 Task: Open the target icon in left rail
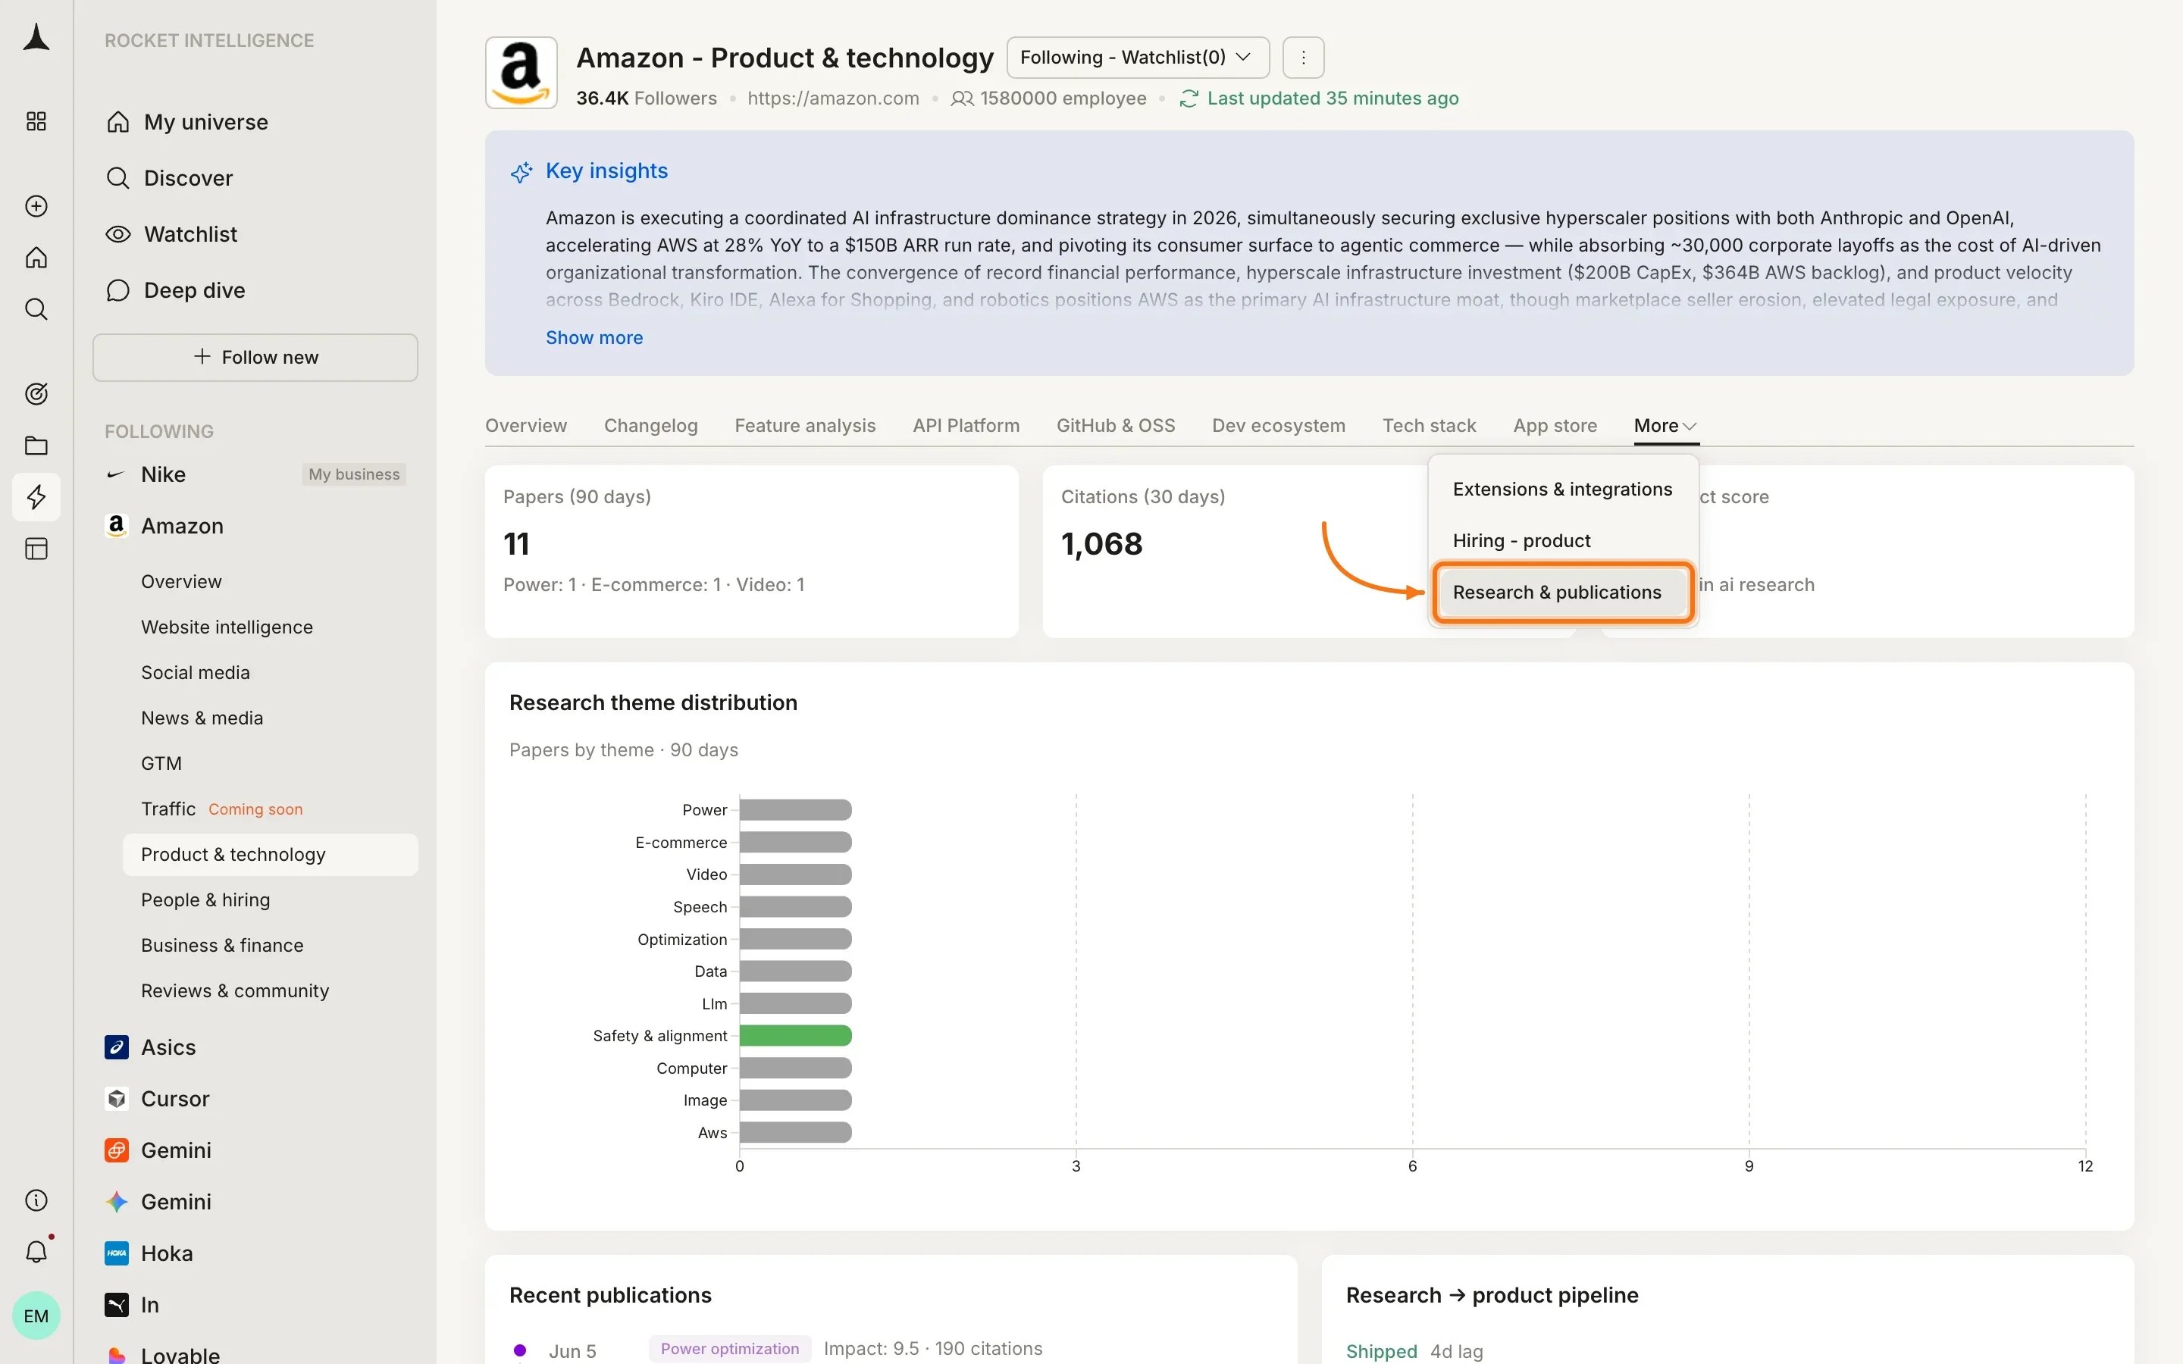point(36,393)
